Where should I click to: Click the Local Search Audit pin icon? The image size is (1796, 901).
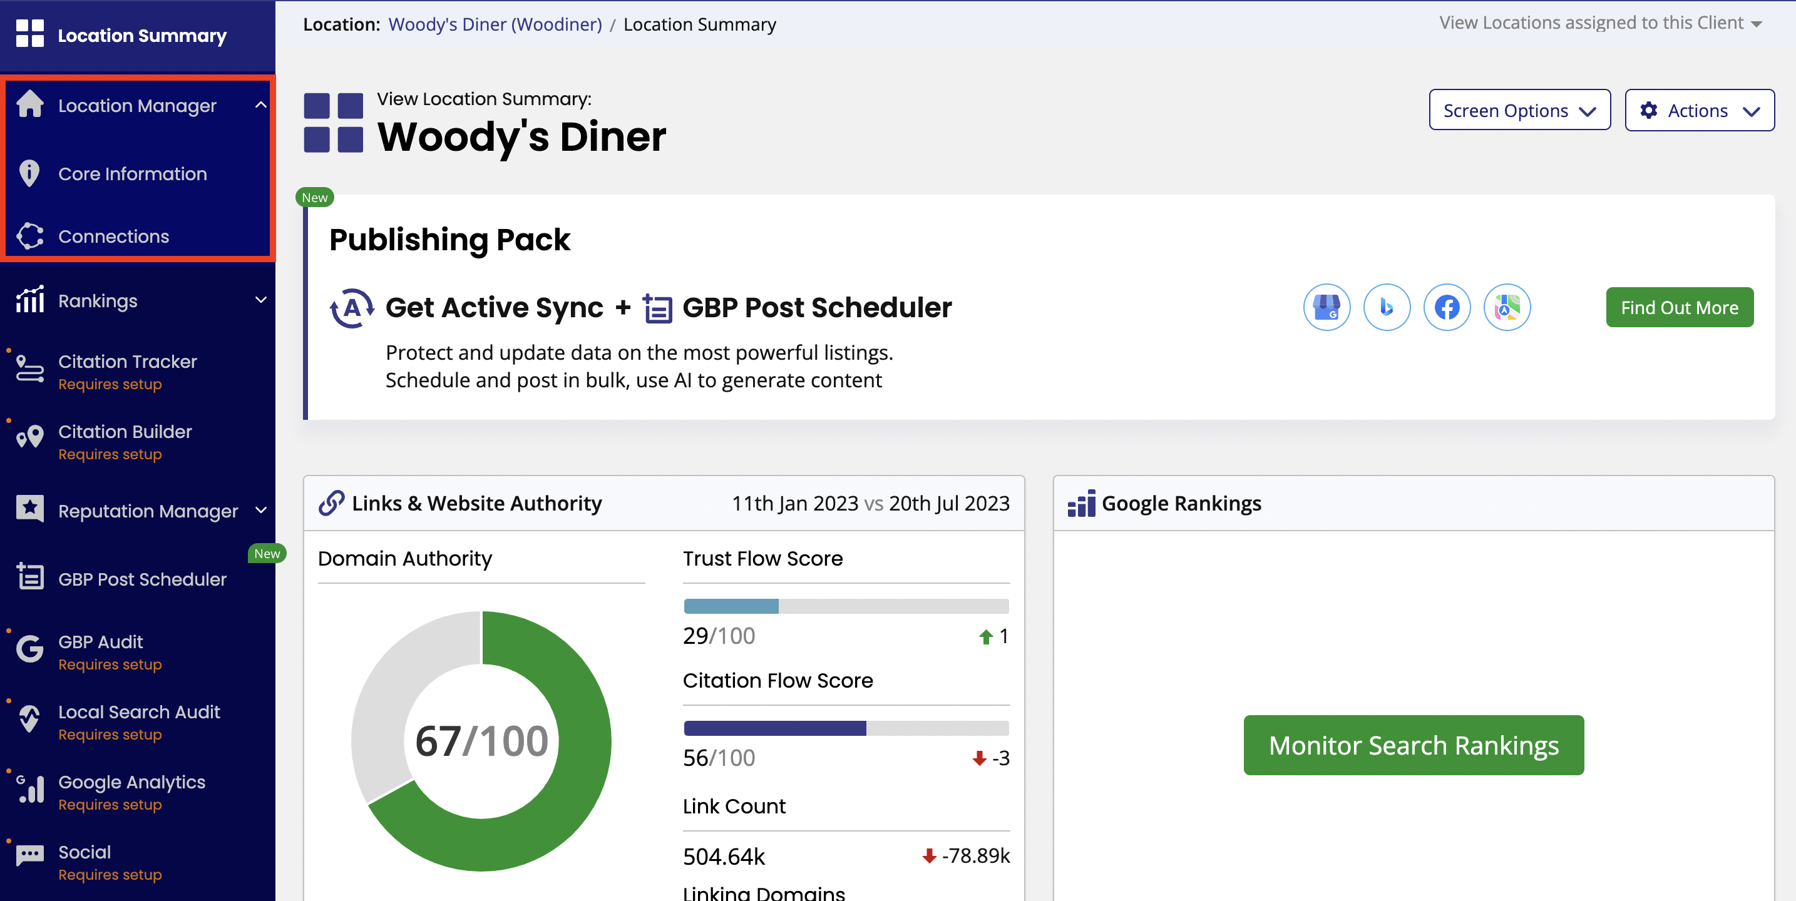click(x=29, y=719)
